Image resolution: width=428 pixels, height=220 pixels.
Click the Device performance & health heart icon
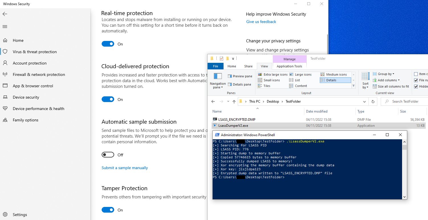[5, 109]
